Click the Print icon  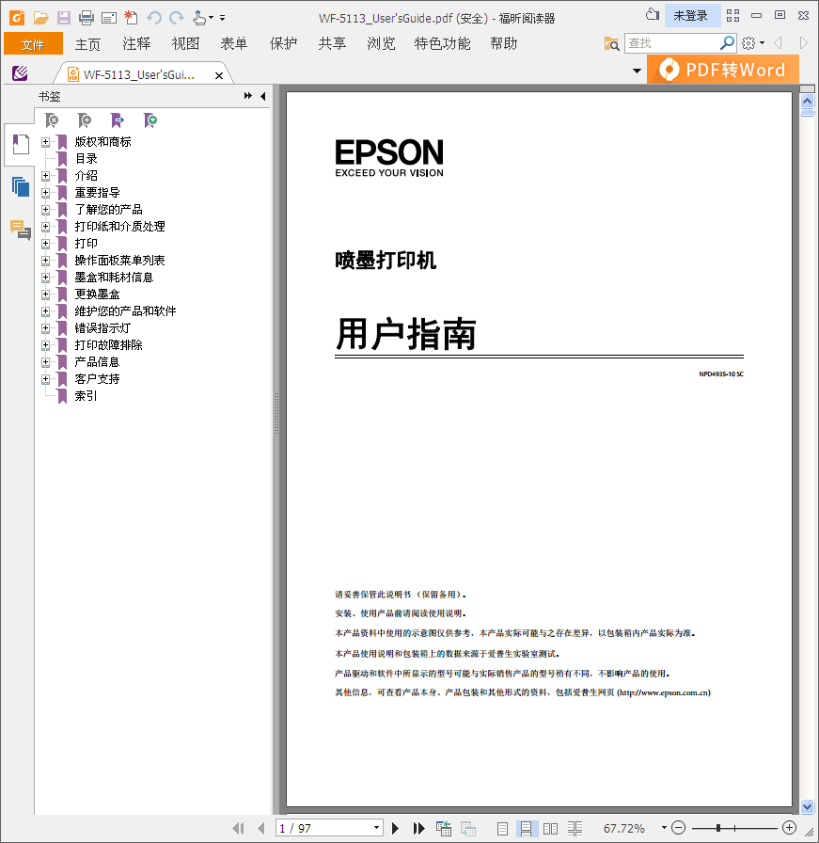(x=86, y=18)
